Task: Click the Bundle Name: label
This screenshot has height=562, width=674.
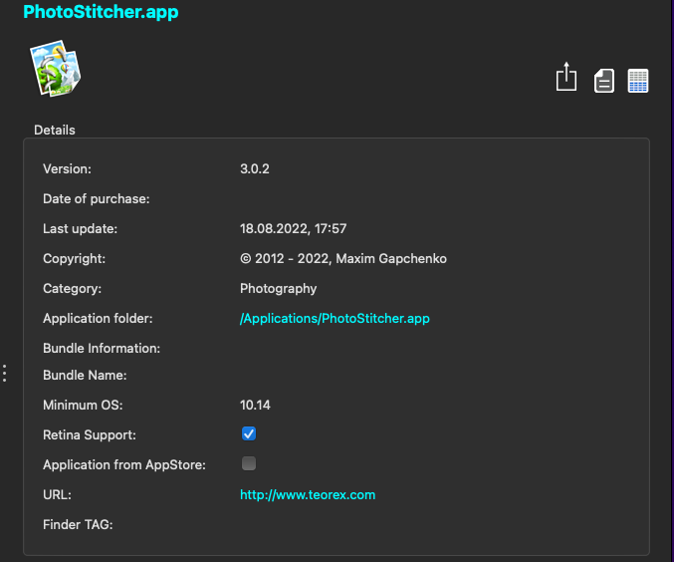Action: [x=85, y=376]
